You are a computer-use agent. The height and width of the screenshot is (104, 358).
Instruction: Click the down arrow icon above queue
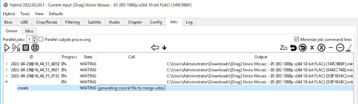(x=164, y=48)
